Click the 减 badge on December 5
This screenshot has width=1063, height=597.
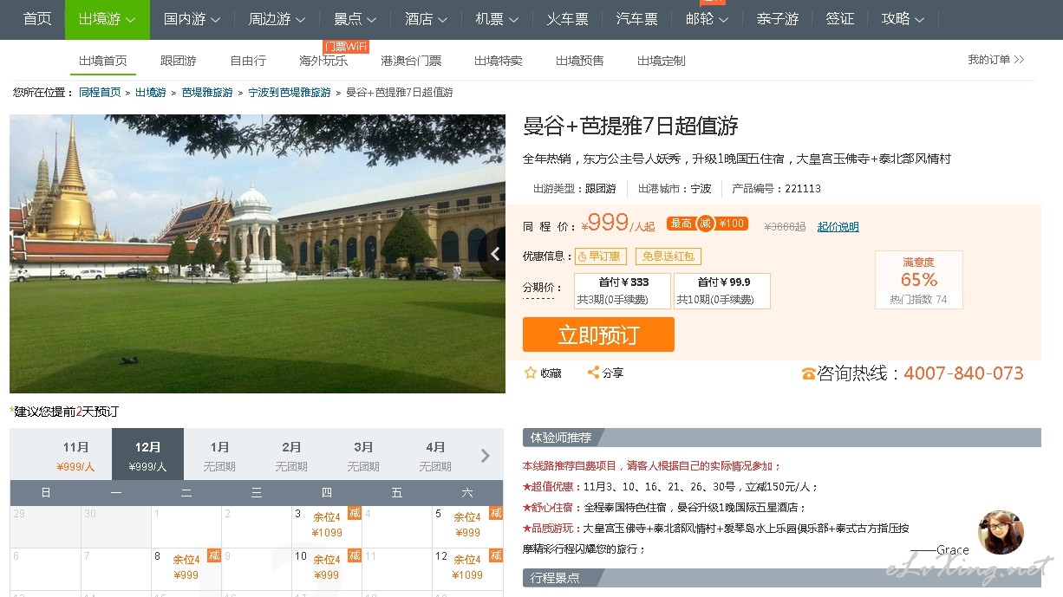[x=496, y=512]
